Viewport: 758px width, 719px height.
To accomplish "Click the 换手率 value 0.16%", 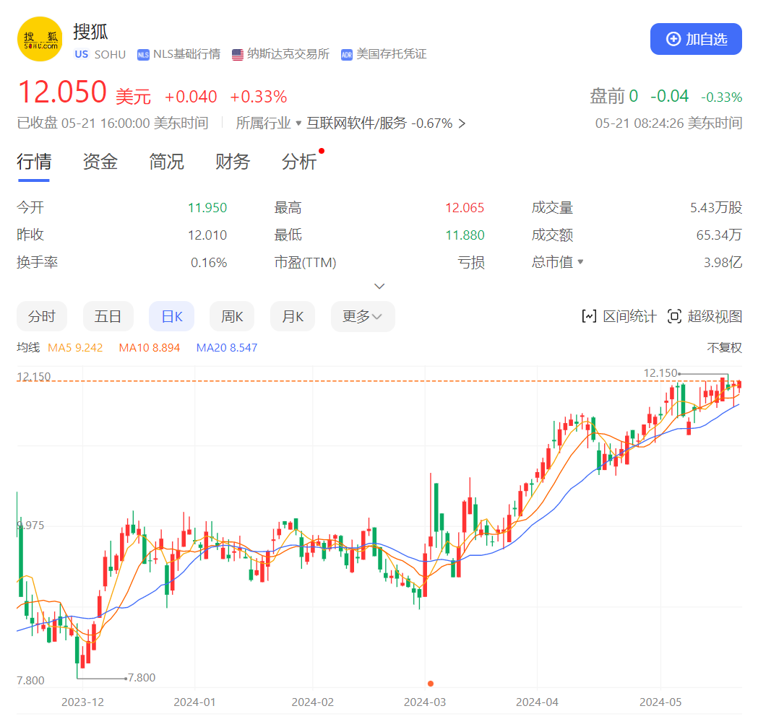I will click(209, 263).
